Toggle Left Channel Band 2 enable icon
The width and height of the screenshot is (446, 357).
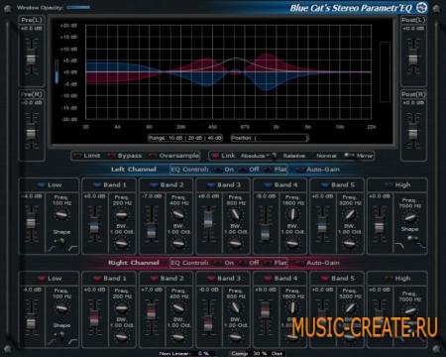coord(154,184)
